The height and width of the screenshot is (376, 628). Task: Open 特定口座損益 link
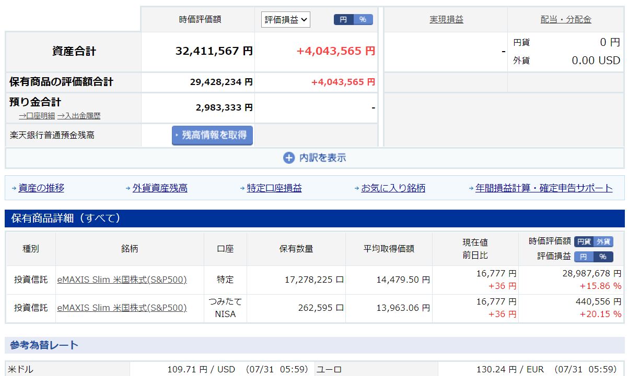click(274, 188)
